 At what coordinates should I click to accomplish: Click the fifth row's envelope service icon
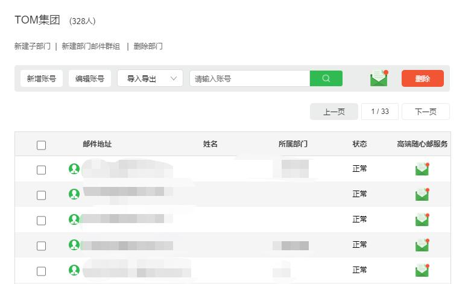tap(422, 270)
